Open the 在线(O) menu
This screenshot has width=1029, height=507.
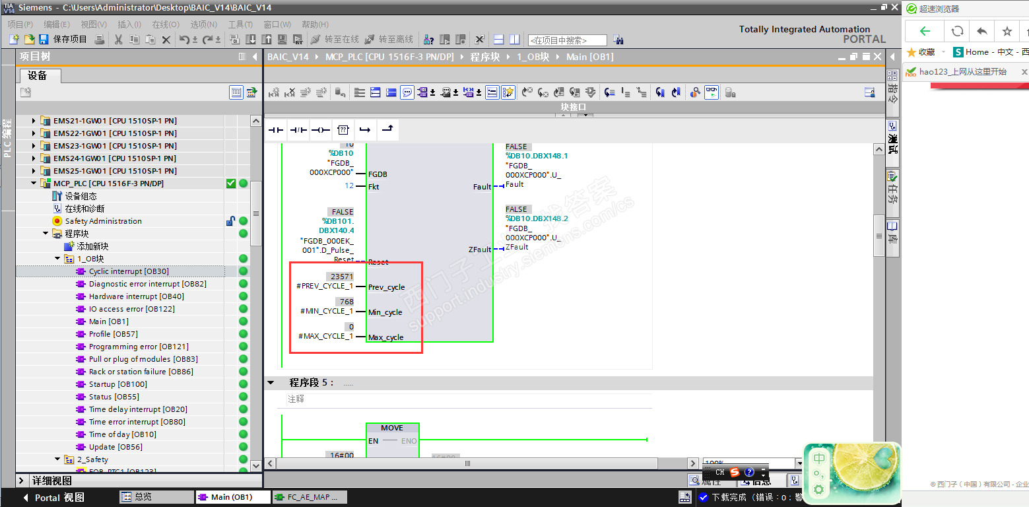click(165, 24)
